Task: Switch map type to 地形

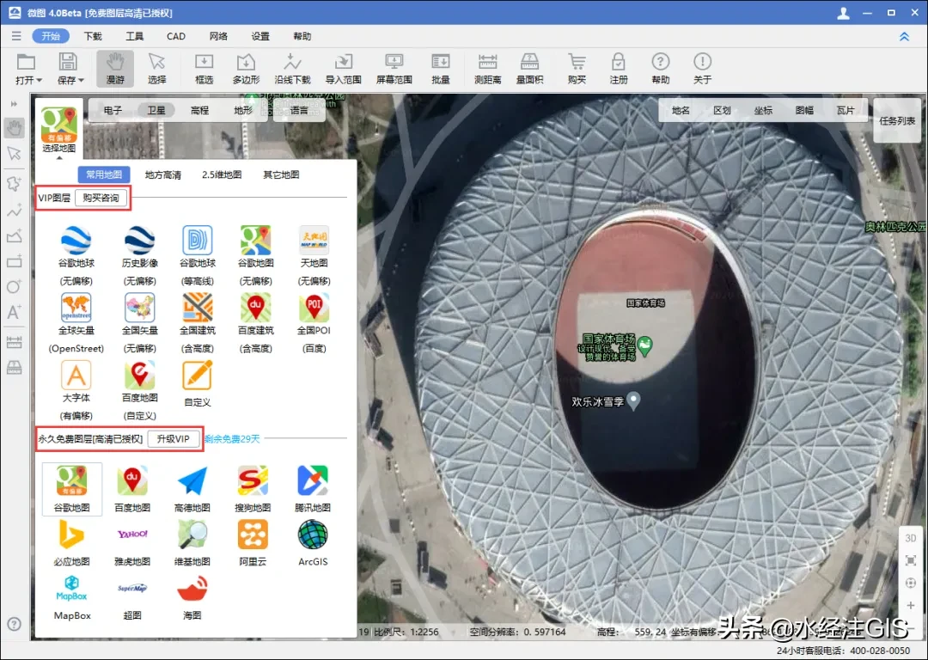Action: click(242, 110)
